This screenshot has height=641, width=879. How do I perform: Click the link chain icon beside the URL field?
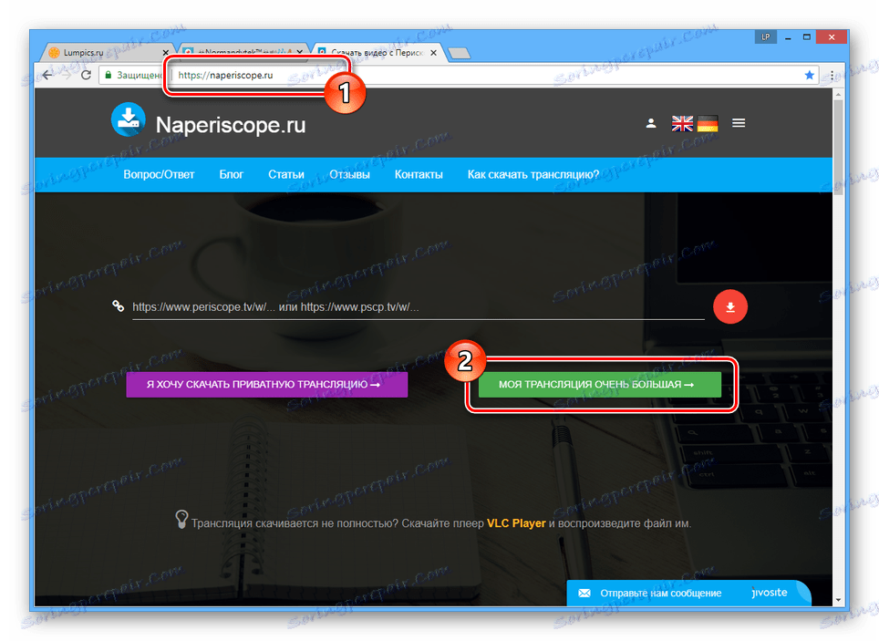pos(118,306)
